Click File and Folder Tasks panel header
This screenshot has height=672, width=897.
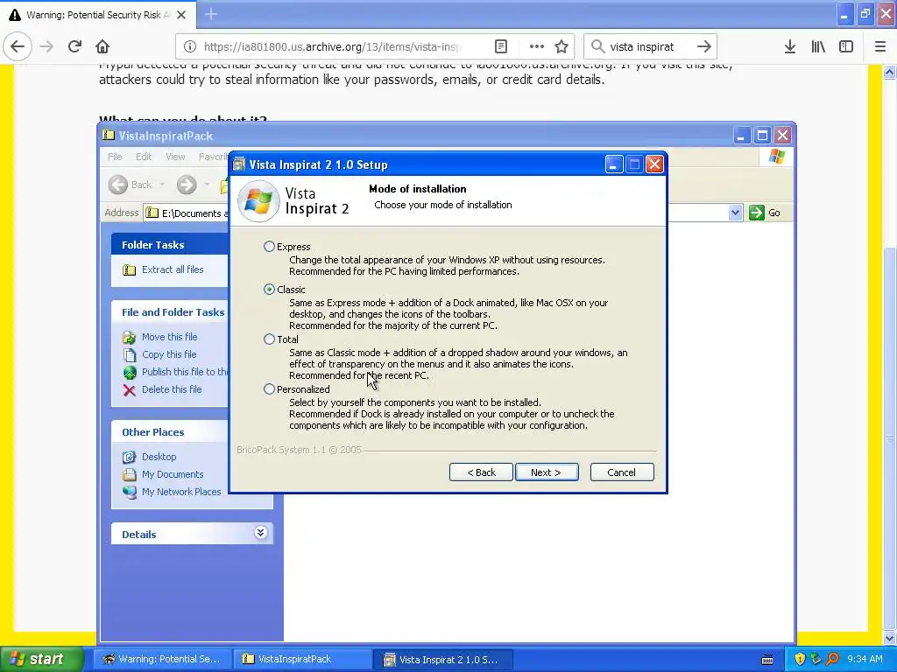click(x=169, y=312)
